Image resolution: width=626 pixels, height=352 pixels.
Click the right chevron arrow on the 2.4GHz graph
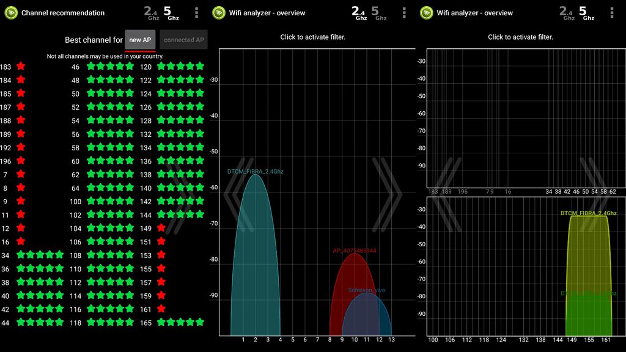click(386, 195)
